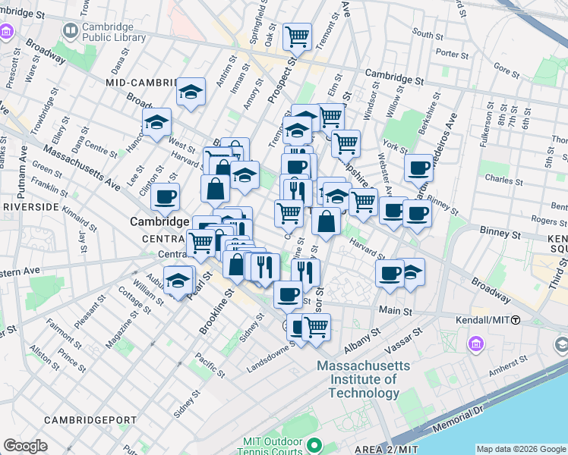The image size is (568, 455).
Task: Select the school marker beside the Mid-Cambridge label
Action: tap(191, 92)
